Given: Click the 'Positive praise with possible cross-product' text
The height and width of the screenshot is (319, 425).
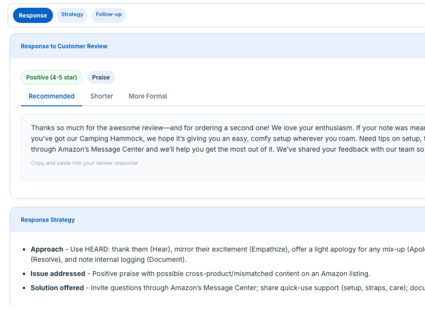Looking at the screenshot, I should [x=231, y=274].
